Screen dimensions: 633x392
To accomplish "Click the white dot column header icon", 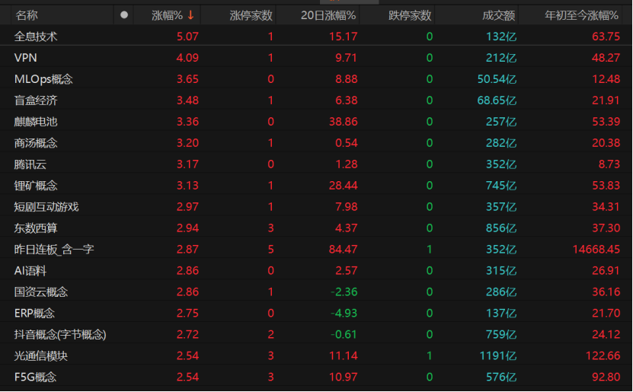I will [x=124, y=15].
